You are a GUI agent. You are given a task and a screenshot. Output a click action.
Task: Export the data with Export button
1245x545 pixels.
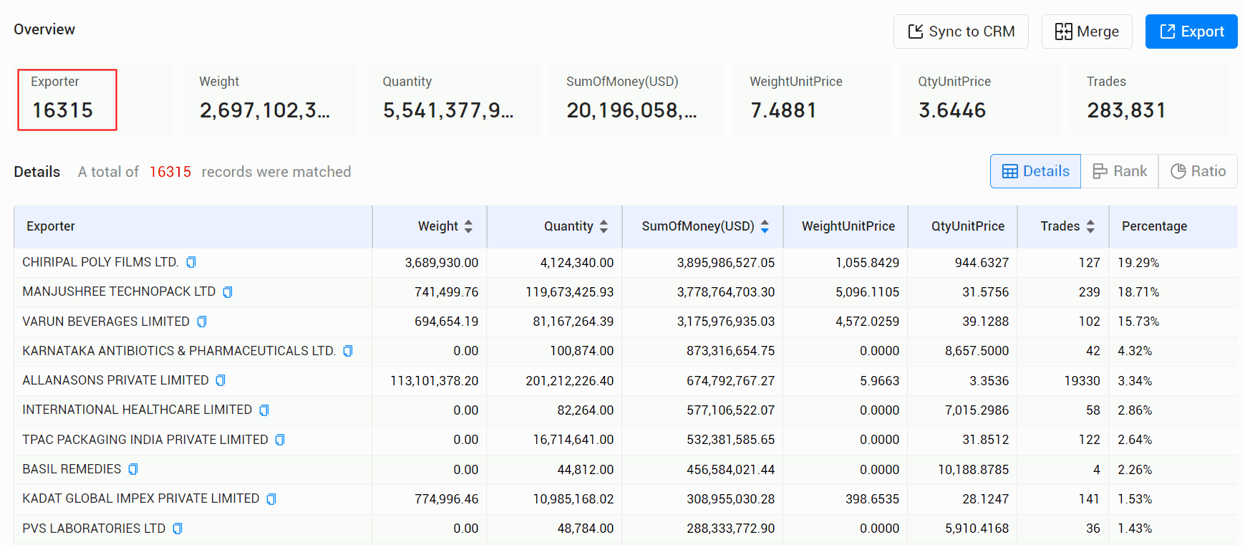[1191, 32]
